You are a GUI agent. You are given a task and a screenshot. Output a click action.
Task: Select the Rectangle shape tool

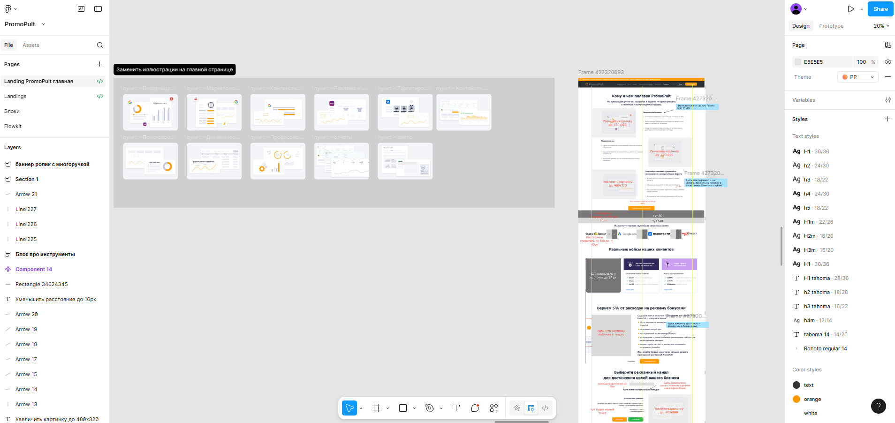403,408
